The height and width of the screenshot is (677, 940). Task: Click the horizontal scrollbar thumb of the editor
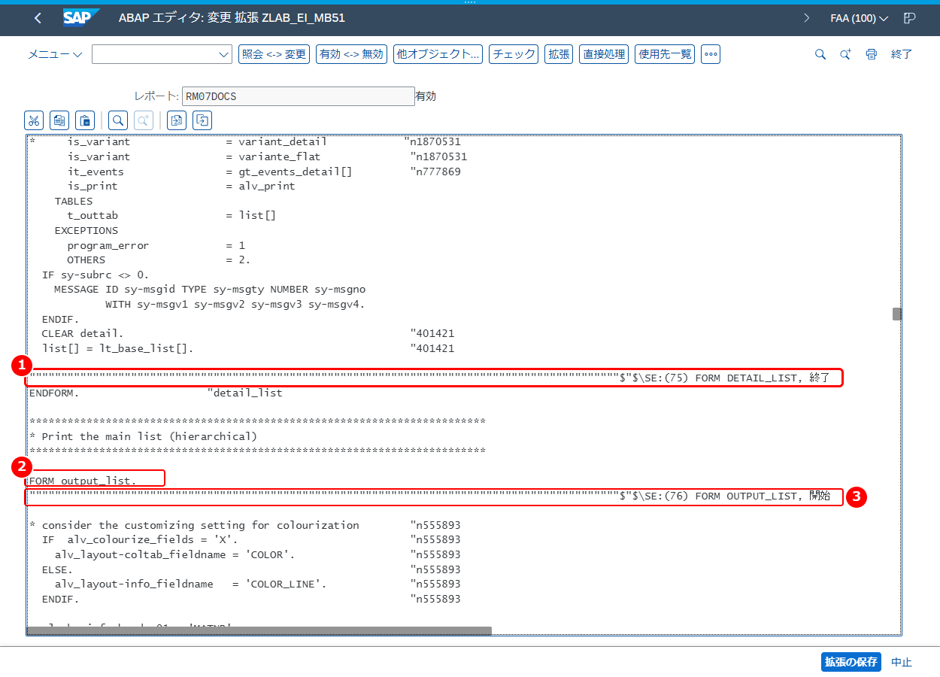point(259,631)
